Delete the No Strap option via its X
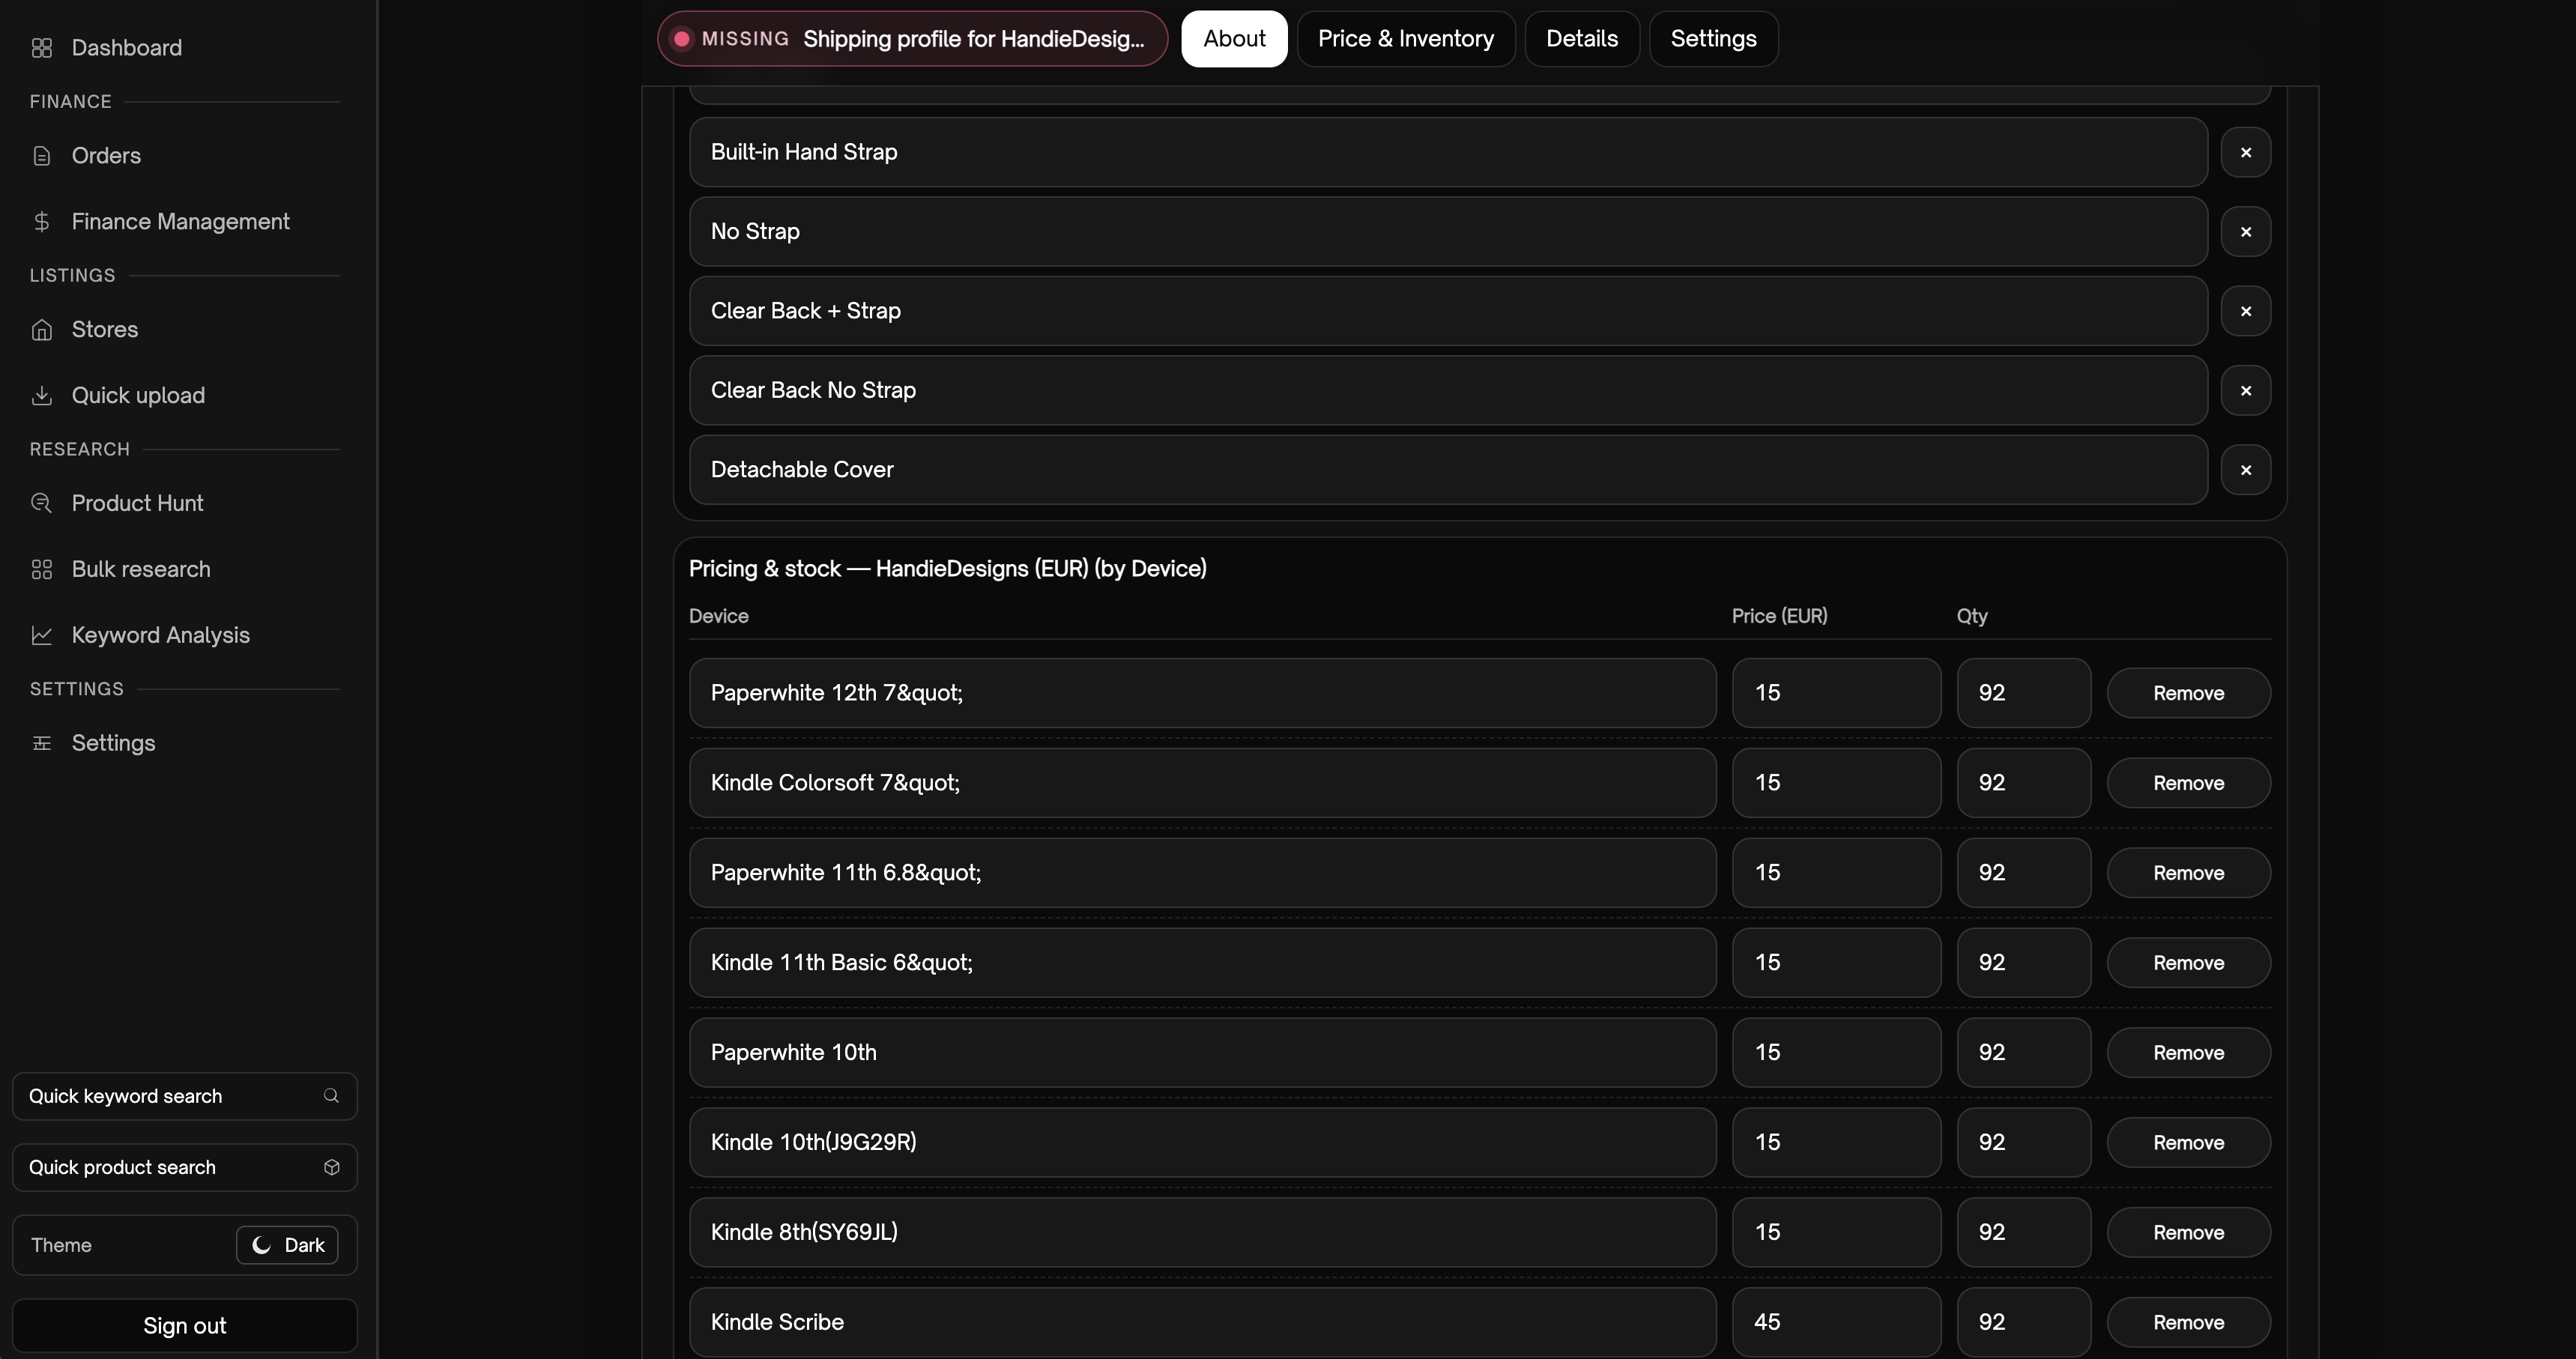2576x1359 pixels. 2246,231
